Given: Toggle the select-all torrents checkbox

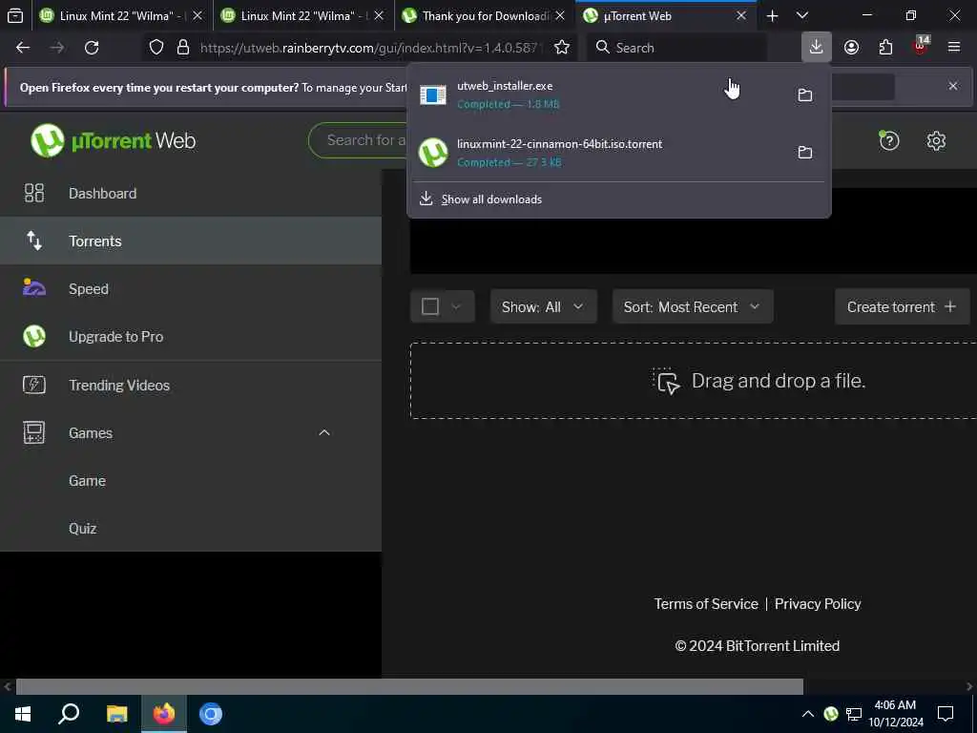Looking at the screenshot, I should [x=430, y=306].
